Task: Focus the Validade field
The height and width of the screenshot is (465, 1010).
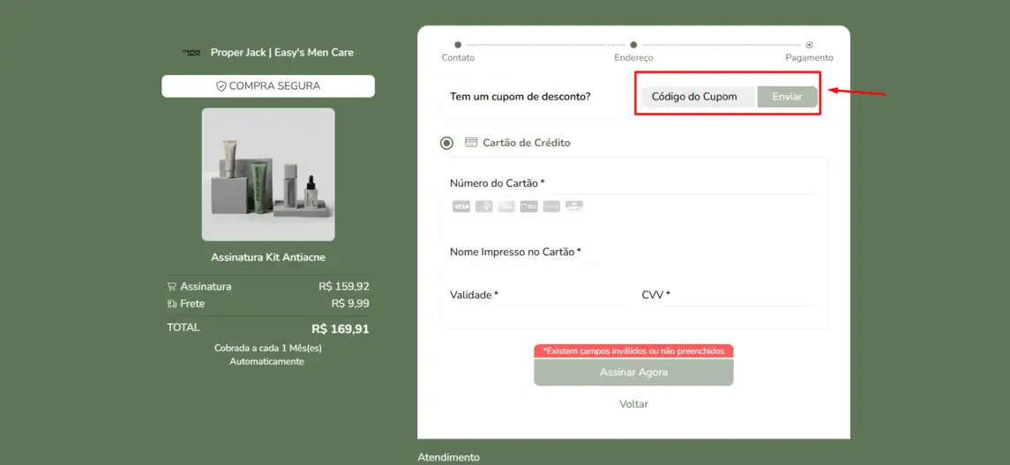Action: coord(537,295)
